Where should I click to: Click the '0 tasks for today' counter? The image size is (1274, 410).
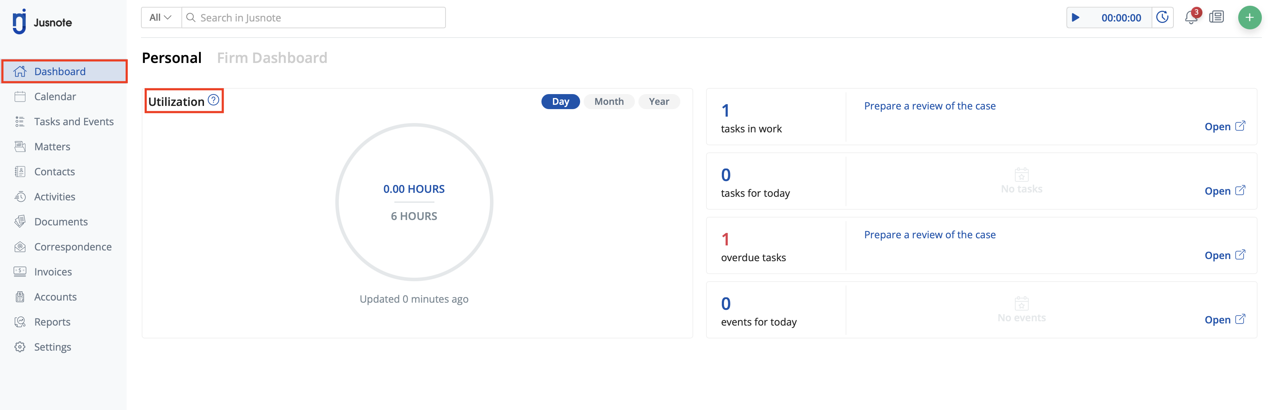coord(755,182)
